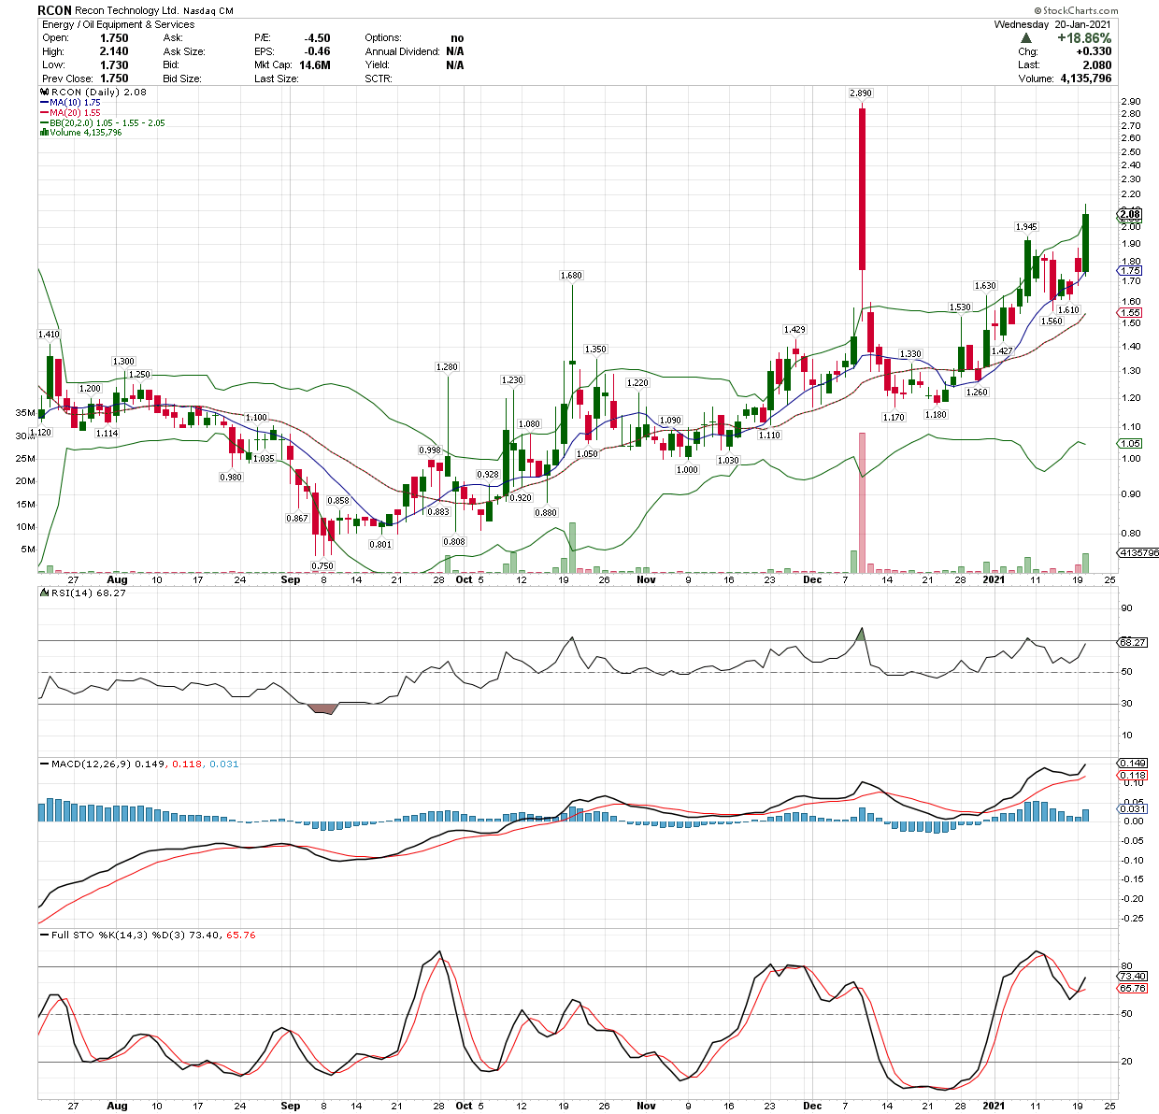Screen dimensions: 1159x1114
Task: Click the Yield label
Action: [378, 65]
